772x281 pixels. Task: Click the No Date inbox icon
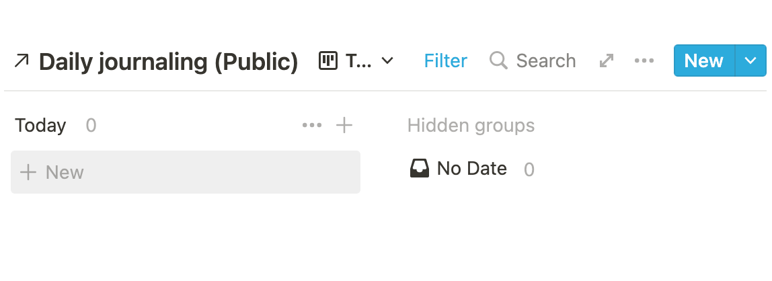point(420,168)
